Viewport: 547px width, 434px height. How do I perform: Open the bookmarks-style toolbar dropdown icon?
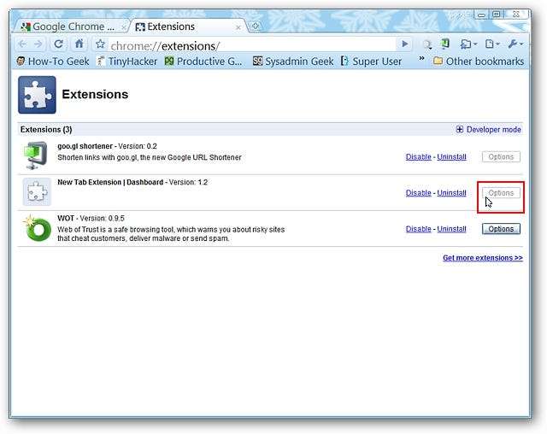468,44
